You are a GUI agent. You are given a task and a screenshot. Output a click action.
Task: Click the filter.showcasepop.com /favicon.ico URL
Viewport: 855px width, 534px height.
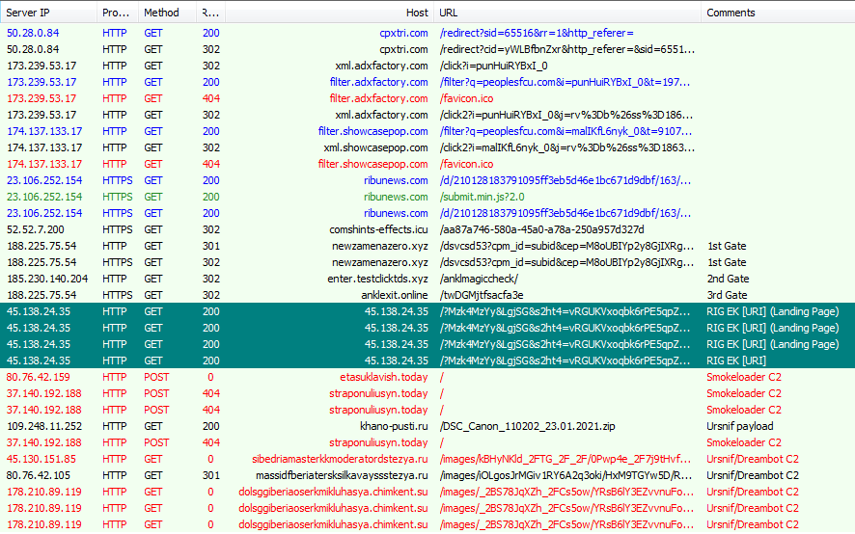(466, 164)
